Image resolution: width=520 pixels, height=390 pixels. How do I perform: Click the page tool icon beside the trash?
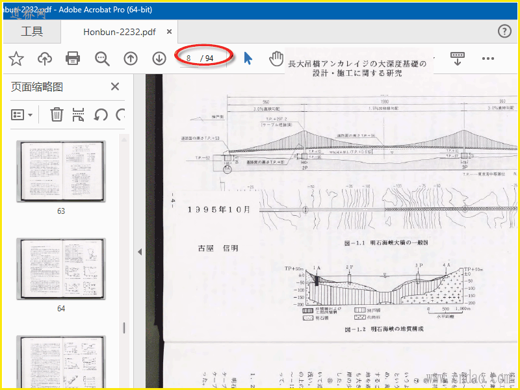click(x=78, y=115)
